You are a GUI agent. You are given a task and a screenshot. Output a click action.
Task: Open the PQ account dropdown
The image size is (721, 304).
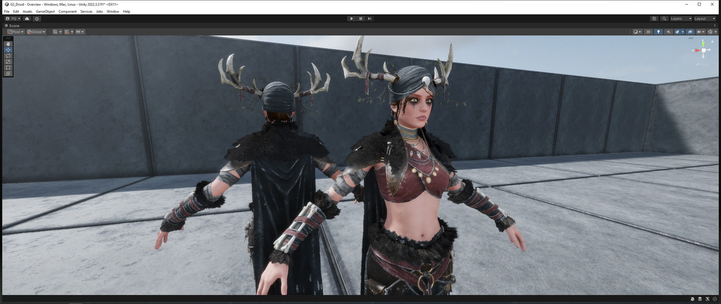(x=13, y=19)
